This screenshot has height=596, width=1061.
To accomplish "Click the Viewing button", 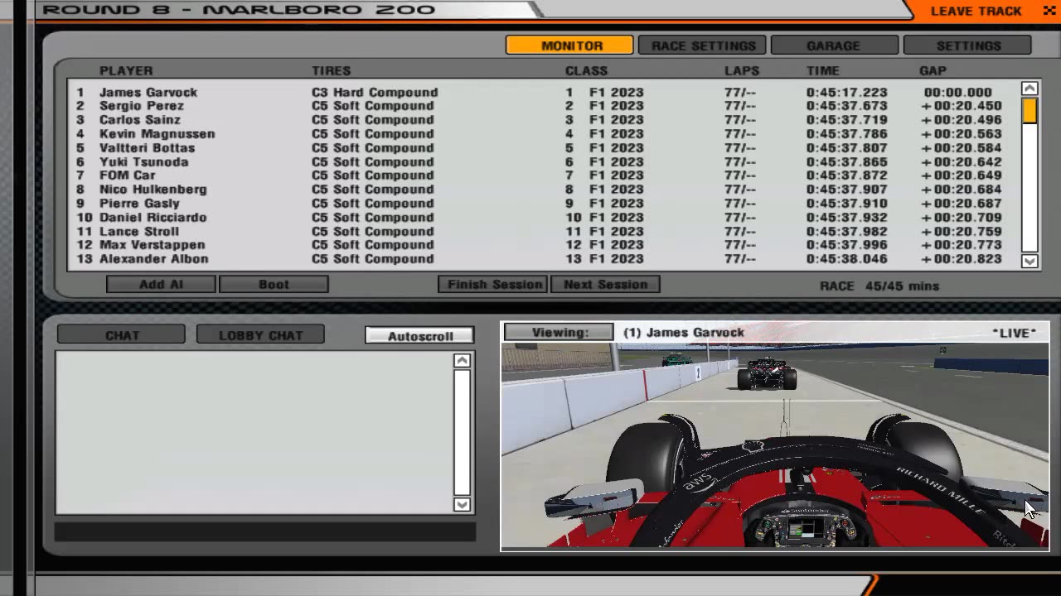I will pyautogui.click(x=560, y=332).
